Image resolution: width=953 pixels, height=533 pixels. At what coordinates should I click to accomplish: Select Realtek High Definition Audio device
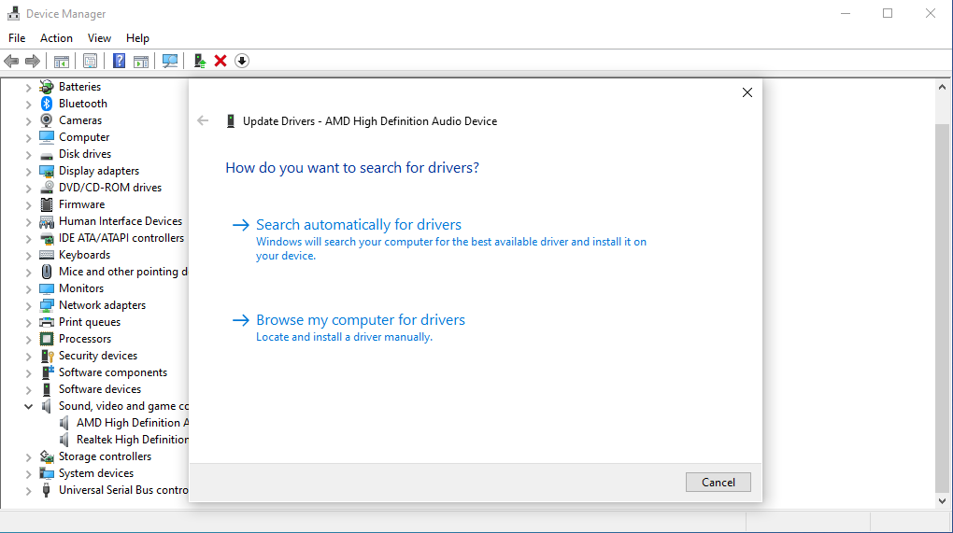(132, 440)
